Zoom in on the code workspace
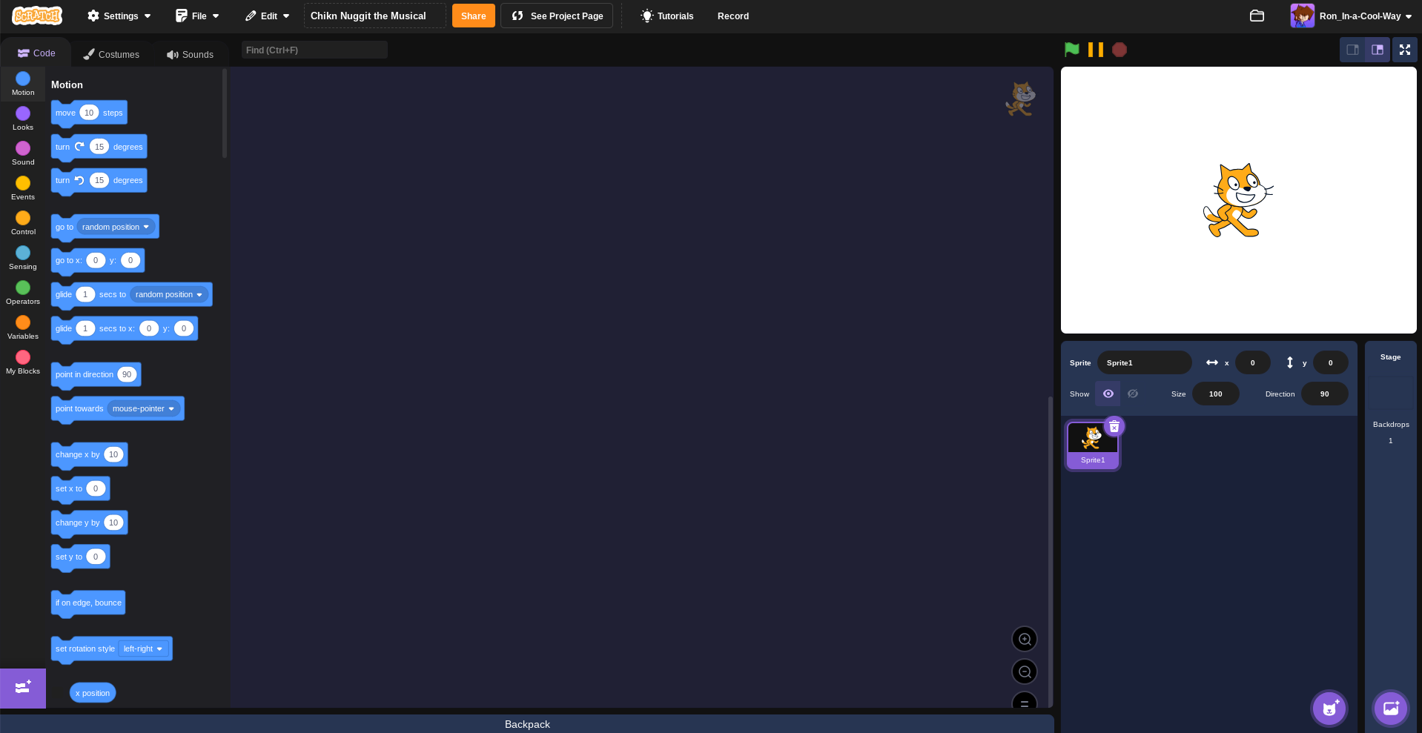 click(1025, 639)
